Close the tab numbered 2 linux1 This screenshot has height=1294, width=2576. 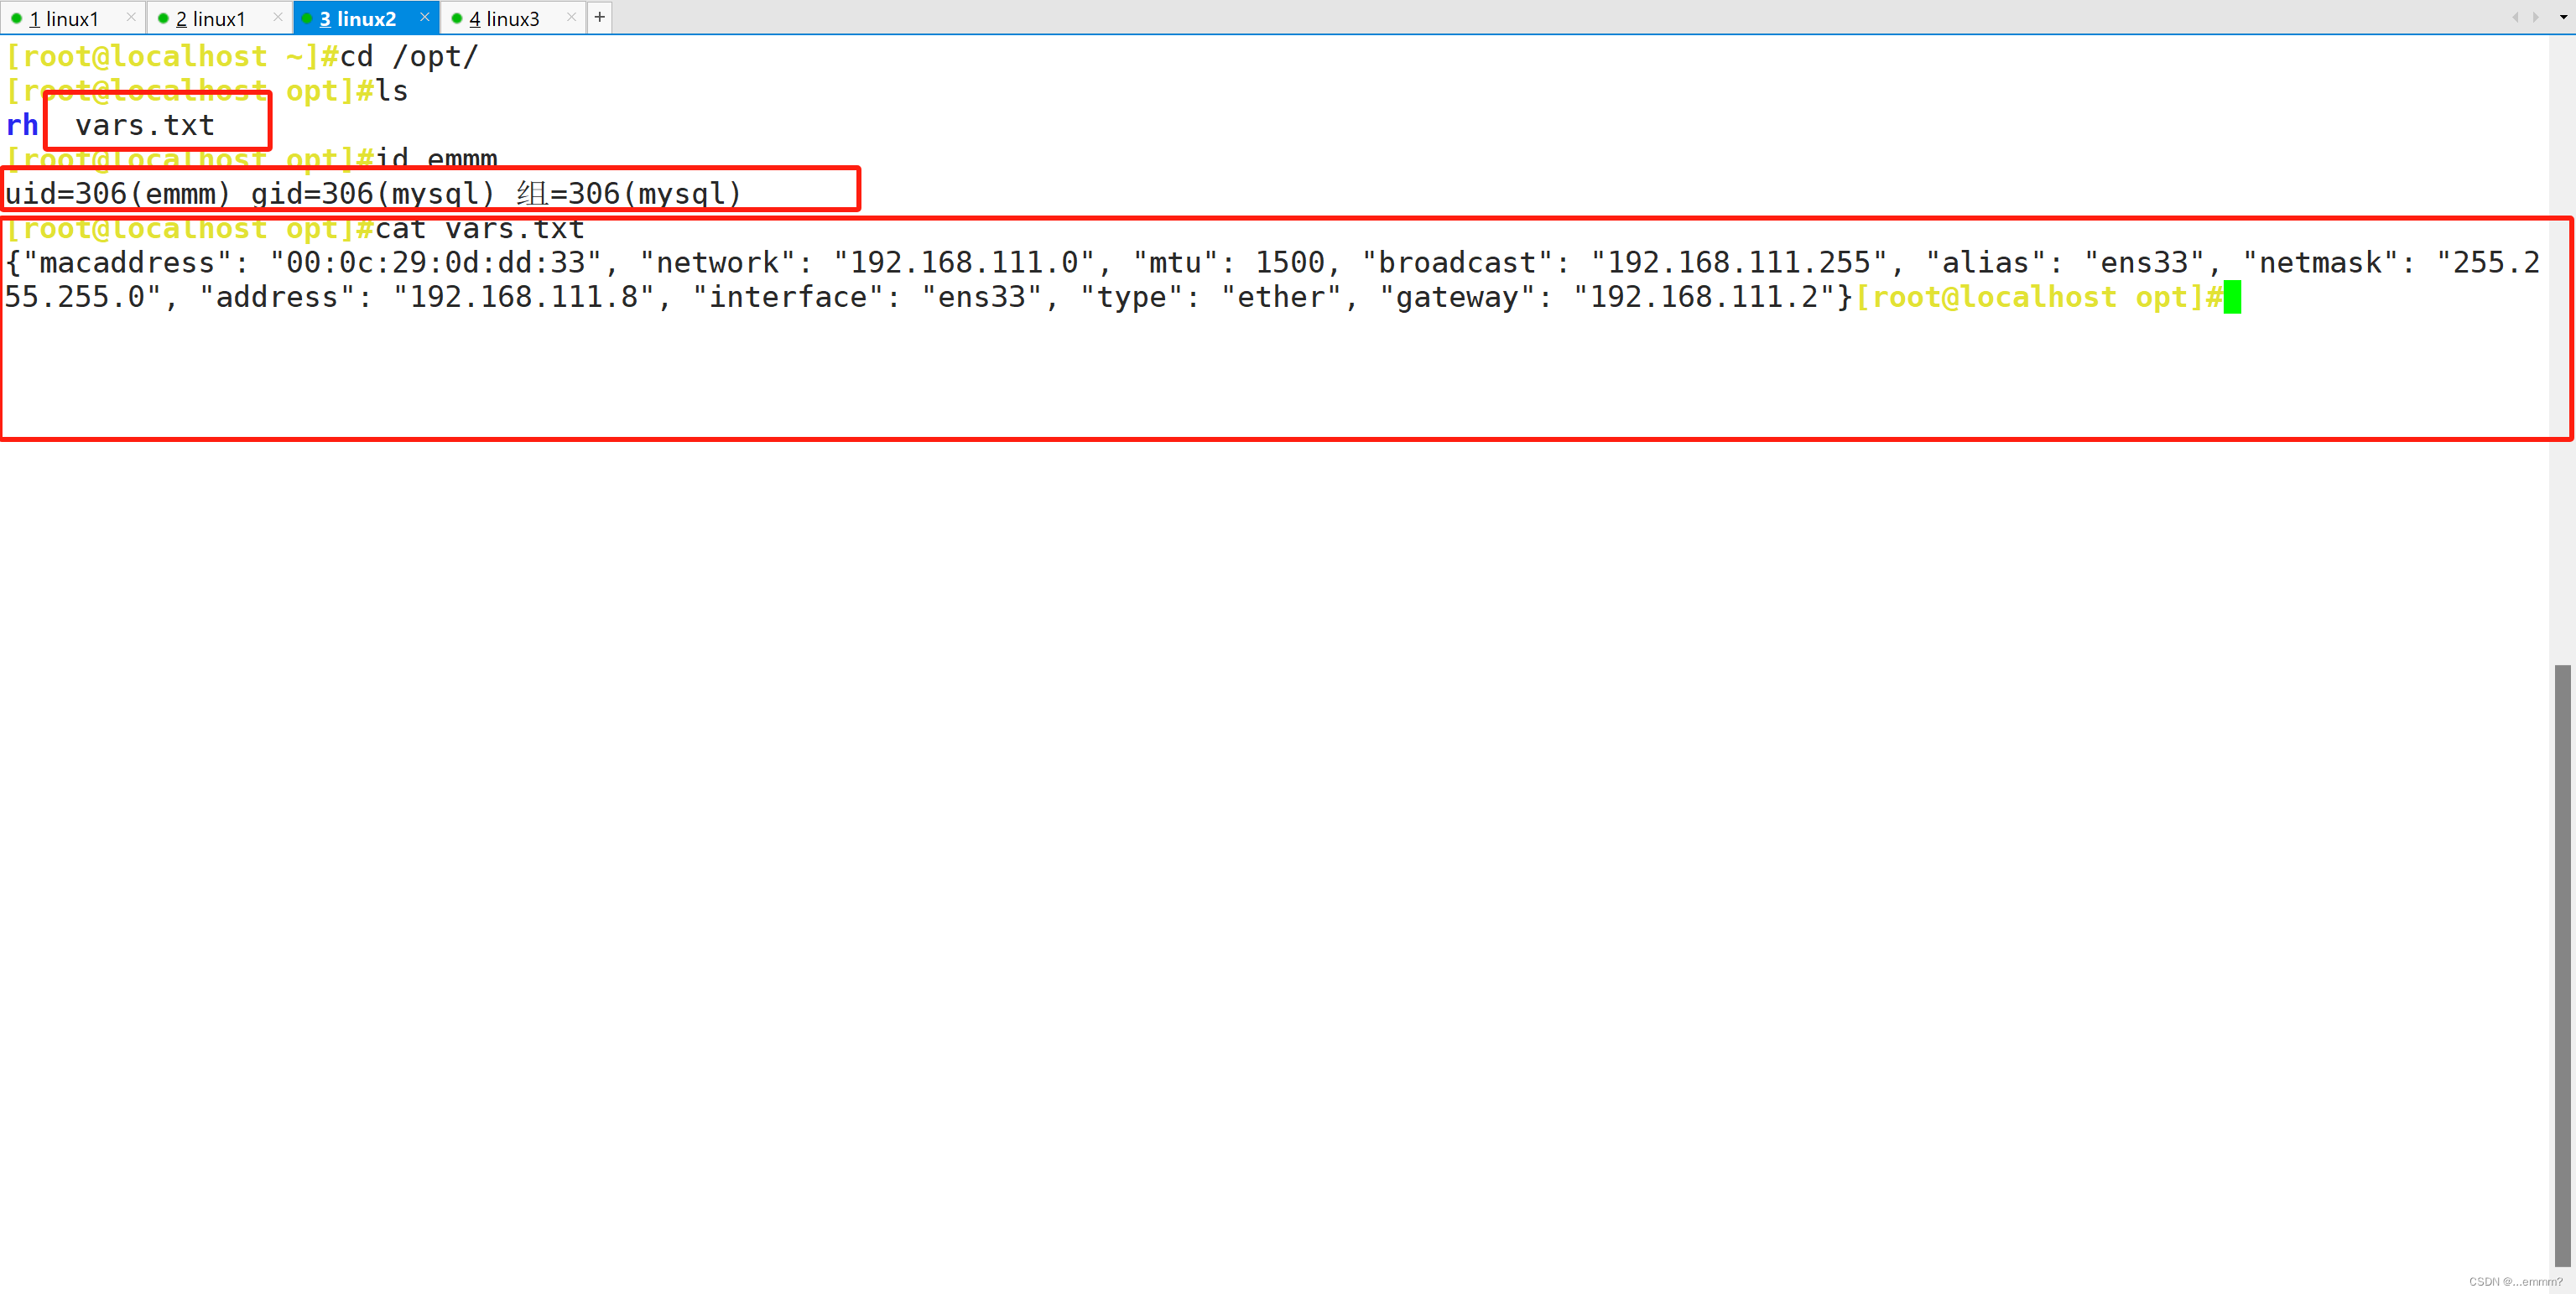[278, 17]
